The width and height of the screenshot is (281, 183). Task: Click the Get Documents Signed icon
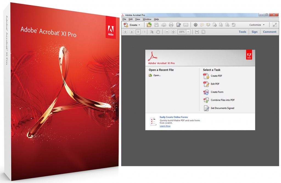coord(206,108)
